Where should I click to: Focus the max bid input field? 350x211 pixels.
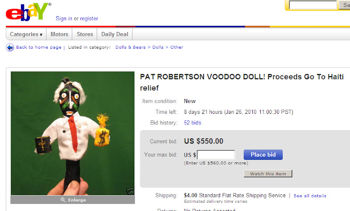216,155
